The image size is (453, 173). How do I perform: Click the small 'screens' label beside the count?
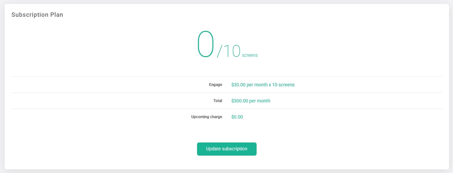tap(250, 55)
